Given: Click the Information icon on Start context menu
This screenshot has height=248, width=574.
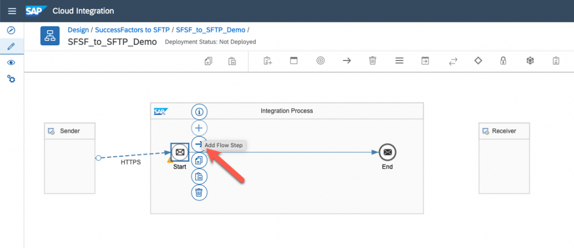Looking at the screenshot, I should click(x=199, y=111).
